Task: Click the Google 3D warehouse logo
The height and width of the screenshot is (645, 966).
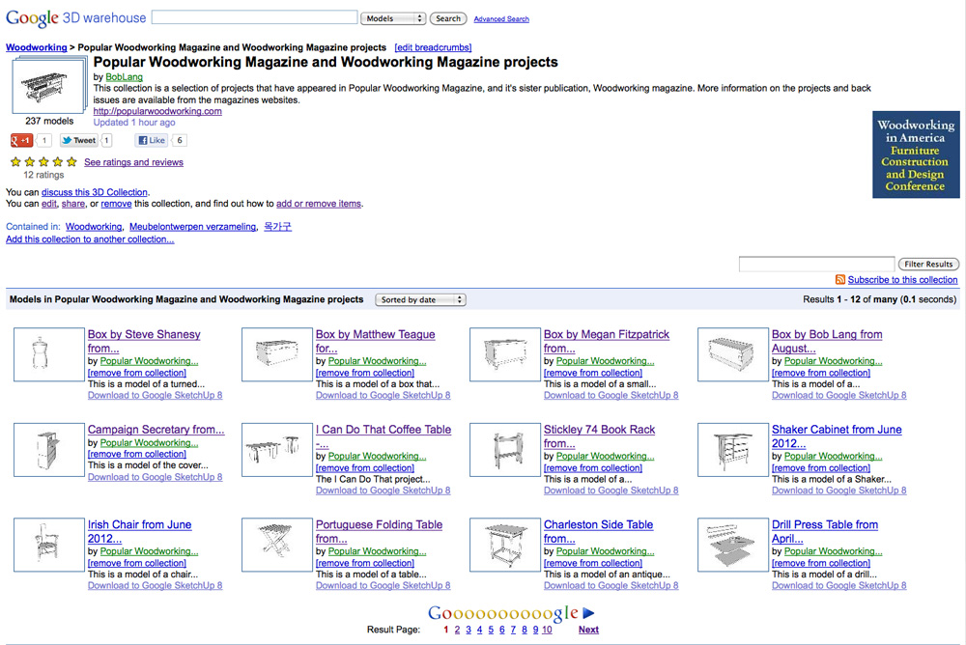Action: point(75,16)
